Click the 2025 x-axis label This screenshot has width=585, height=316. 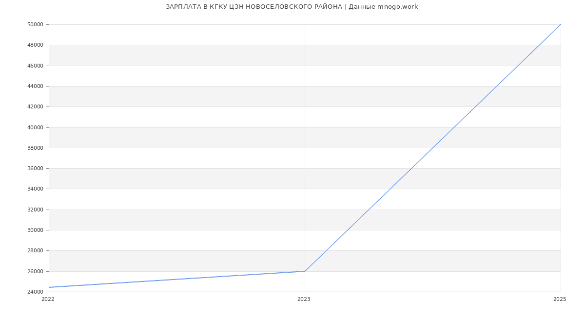coord(560,299)
